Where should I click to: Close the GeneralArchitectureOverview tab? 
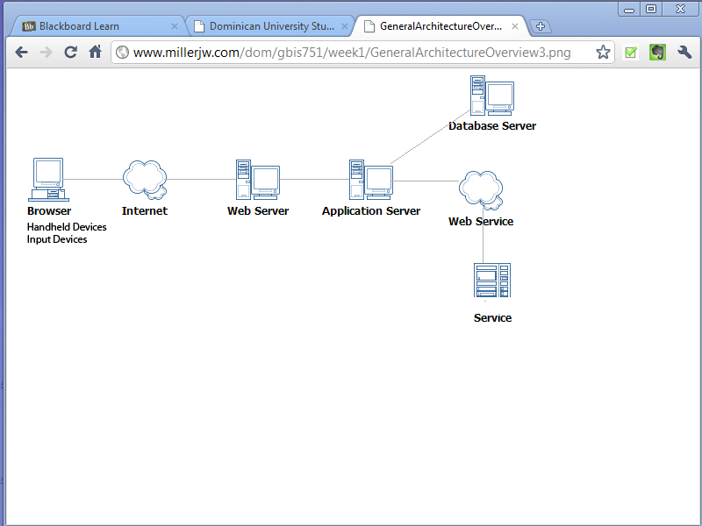pos(515,26)
